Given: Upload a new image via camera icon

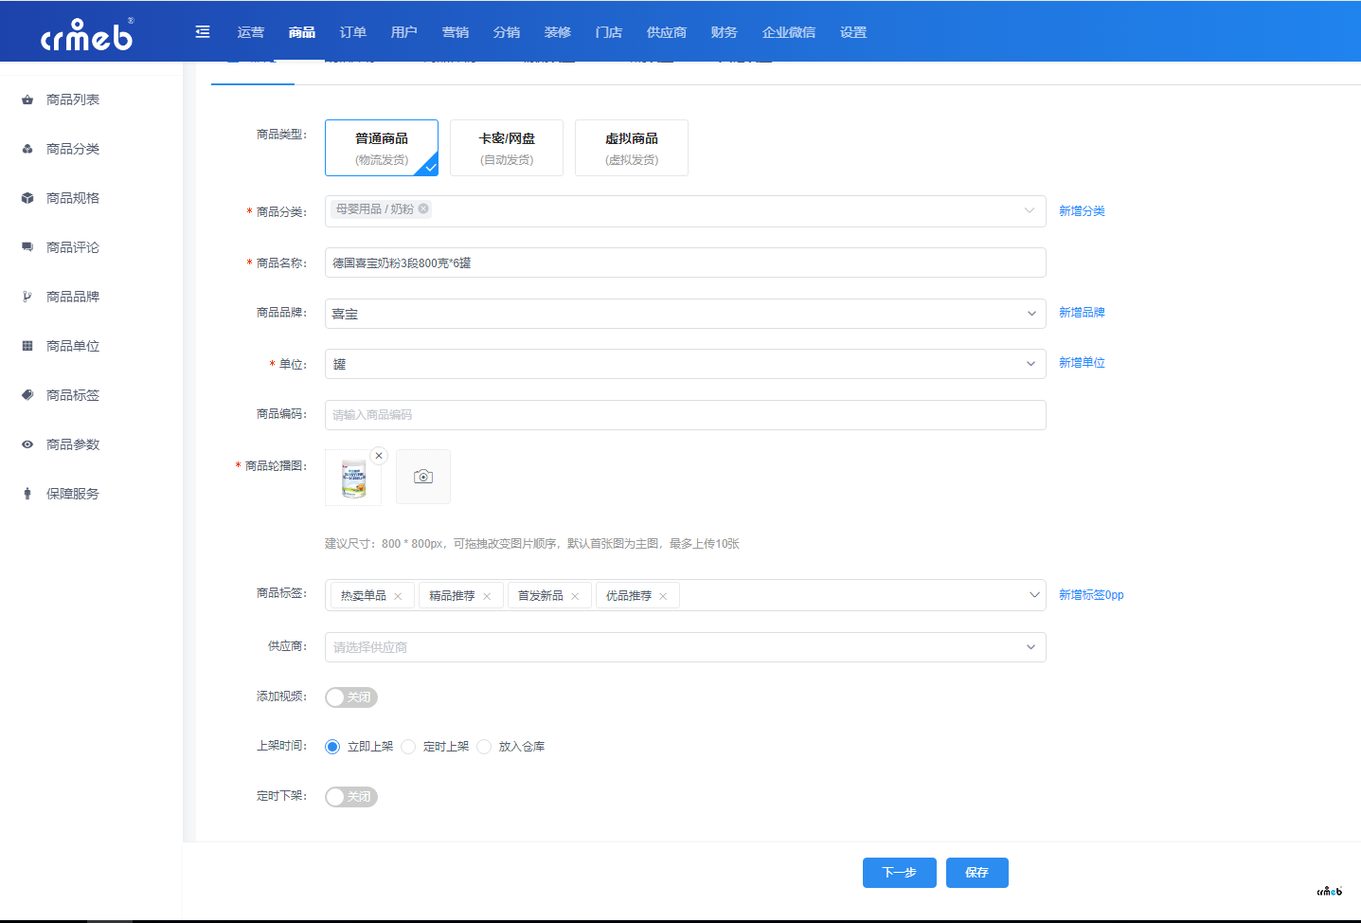Looking at the screenshot, I should click(x=423, y=477).
